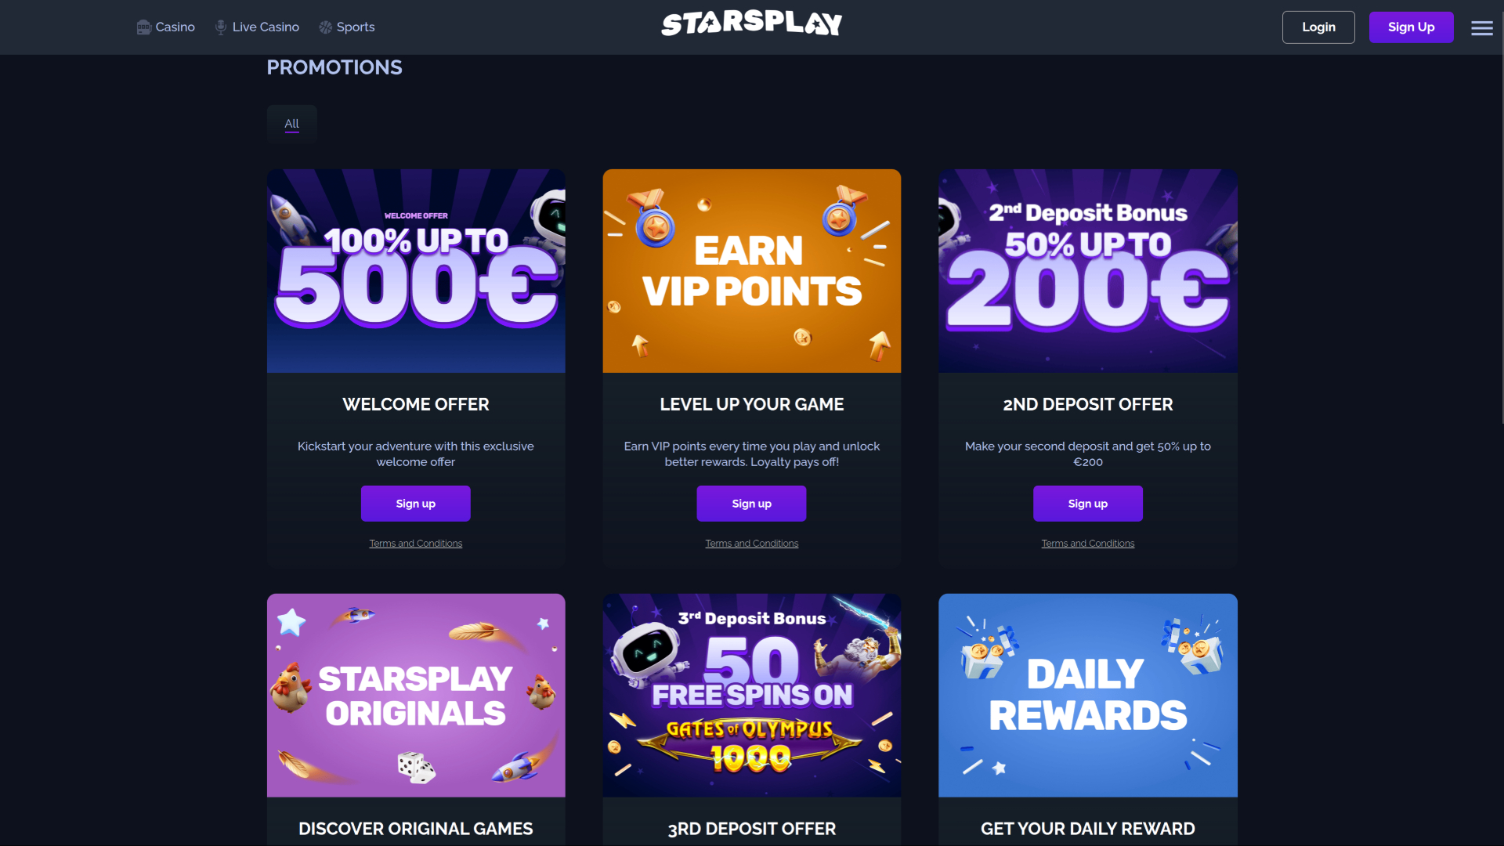
Task: View Terms and Conditions for 2nd Deposit Offer
Action: [x=1087, y=543]
